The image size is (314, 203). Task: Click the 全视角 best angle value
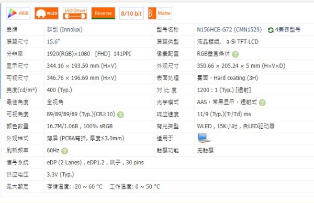click(55, 102)
